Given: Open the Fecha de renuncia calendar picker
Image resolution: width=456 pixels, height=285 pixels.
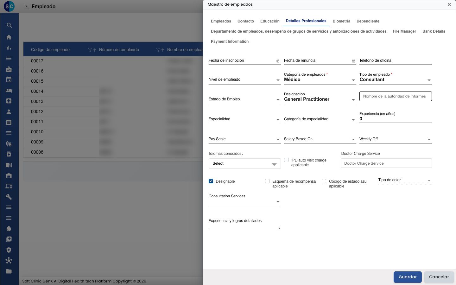Looking at the screenshot, I should tap(353, 61).
